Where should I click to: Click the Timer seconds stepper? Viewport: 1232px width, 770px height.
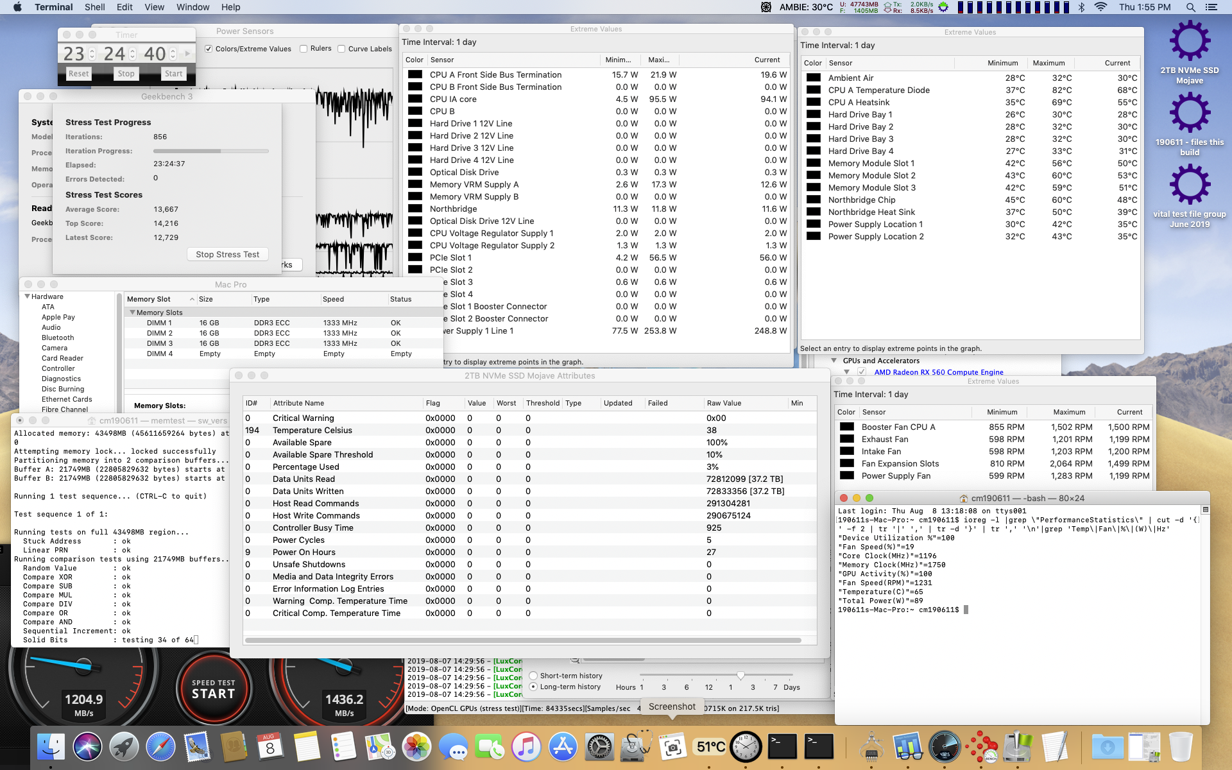(173, 54)
